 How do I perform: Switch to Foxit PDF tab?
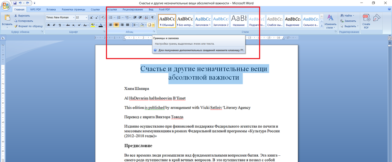click(x=164, y=10)
